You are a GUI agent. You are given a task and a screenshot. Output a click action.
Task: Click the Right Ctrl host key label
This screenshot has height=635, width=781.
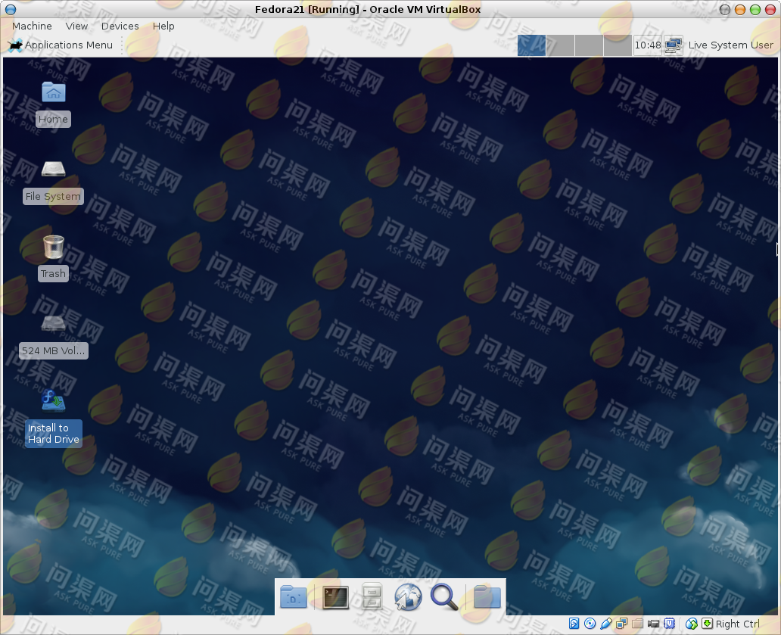pos(738,624)
